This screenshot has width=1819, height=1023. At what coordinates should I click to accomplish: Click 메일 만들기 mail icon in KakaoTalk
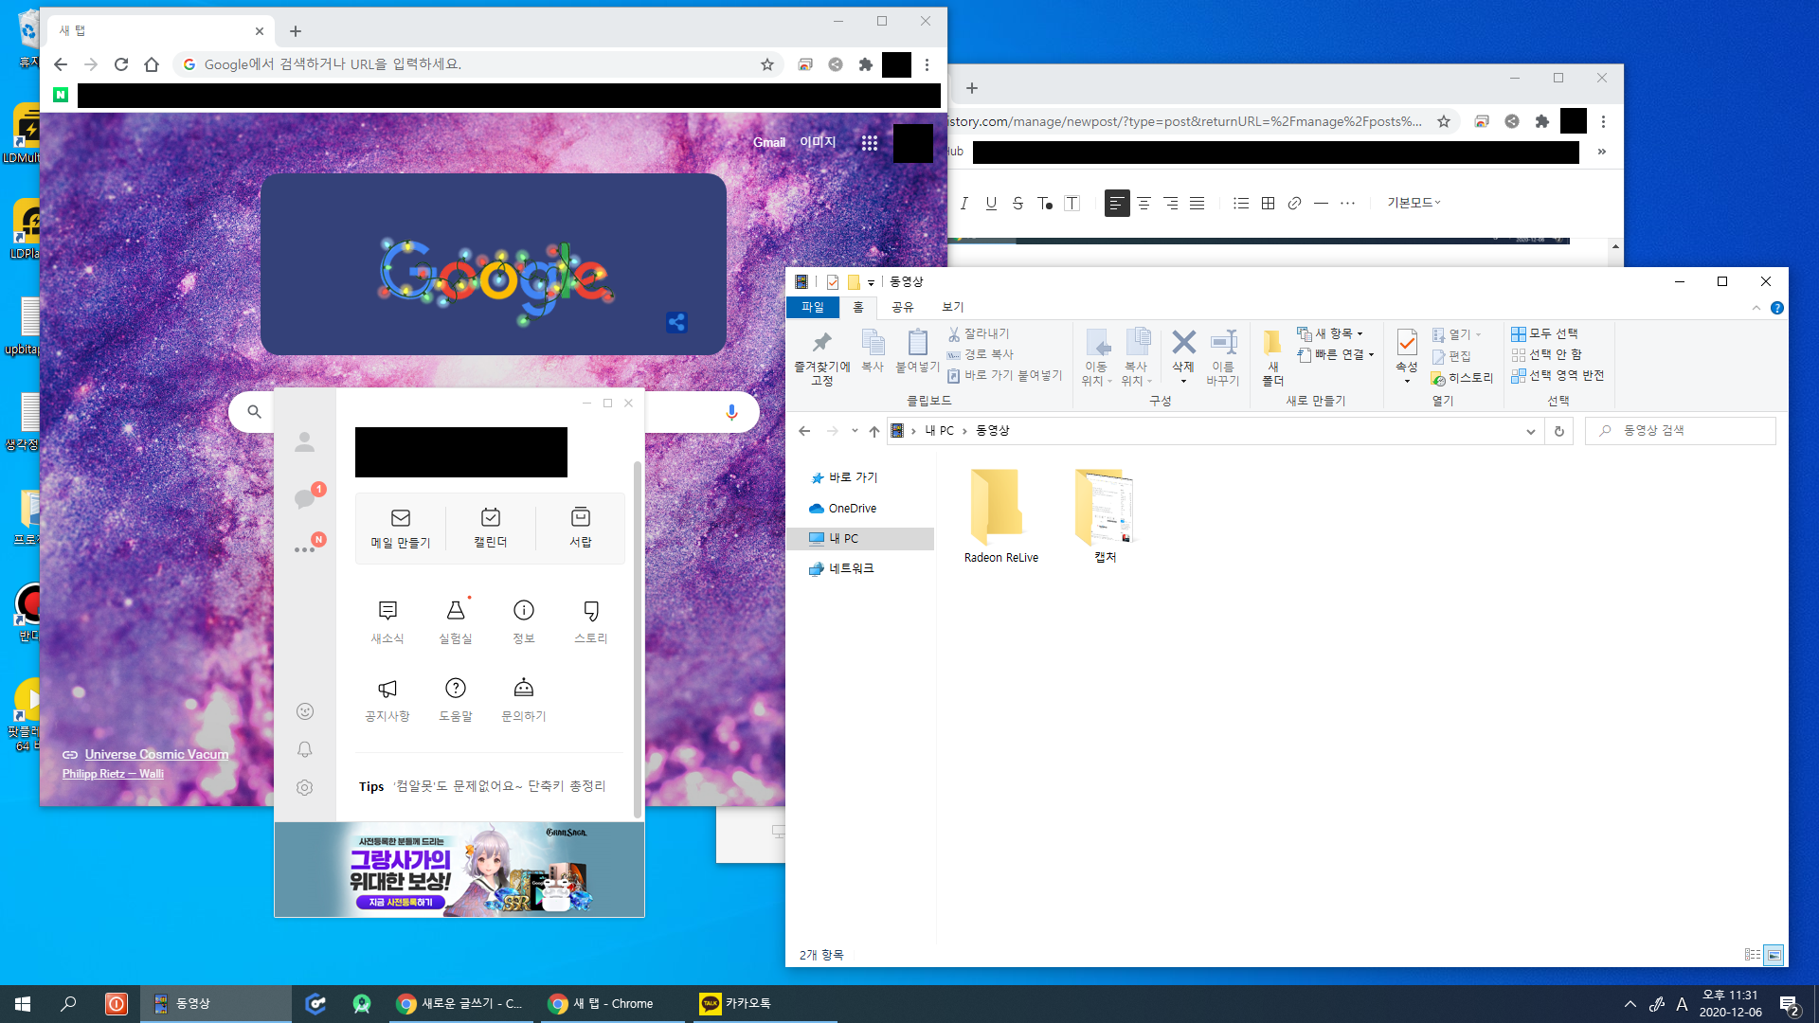click(401, 518)
